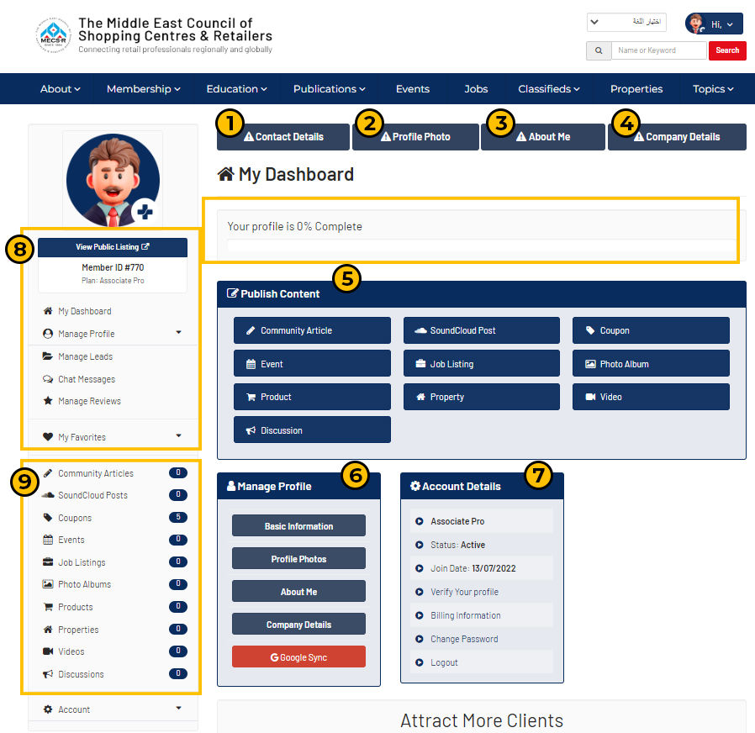
Task: Open the Hi user account dropdown
Action: 714,24
